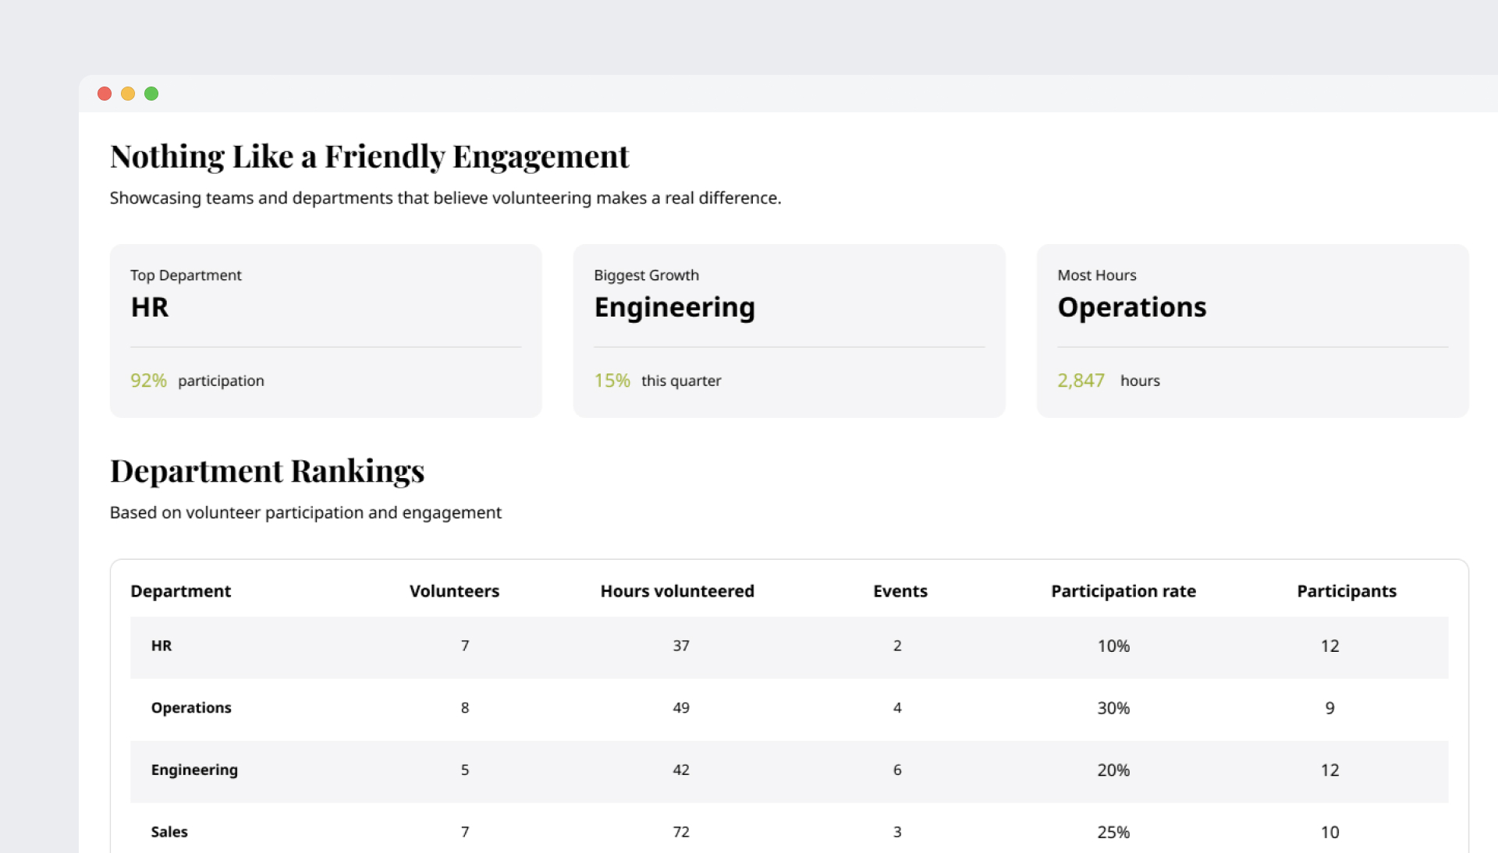Image resolution: width=1498 pixels, height=853 pixels.
Task: Sort by Hours volunteered column header
Action: pyautogui.click(x=677, y=591)
